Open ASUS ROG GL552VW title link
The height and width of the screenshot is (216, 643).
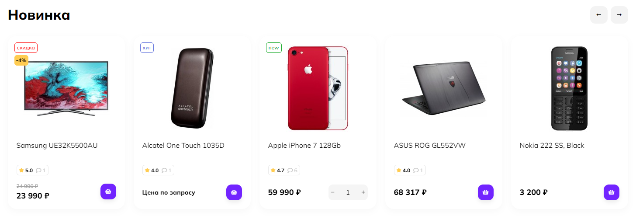(x=429, y=146)
